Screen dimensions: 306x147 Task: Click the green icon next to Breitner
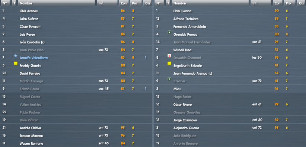click(169, 79)
